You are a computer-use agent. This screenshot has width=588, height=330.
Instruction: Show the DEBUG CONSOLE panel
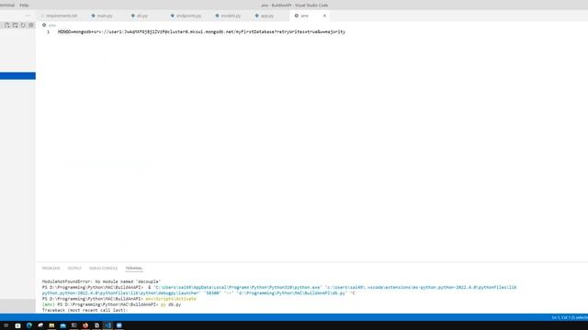click(103, 269)
